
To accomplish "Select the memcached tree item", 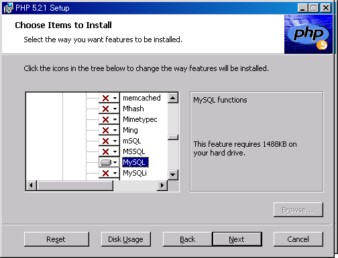I will pos(142,98).
